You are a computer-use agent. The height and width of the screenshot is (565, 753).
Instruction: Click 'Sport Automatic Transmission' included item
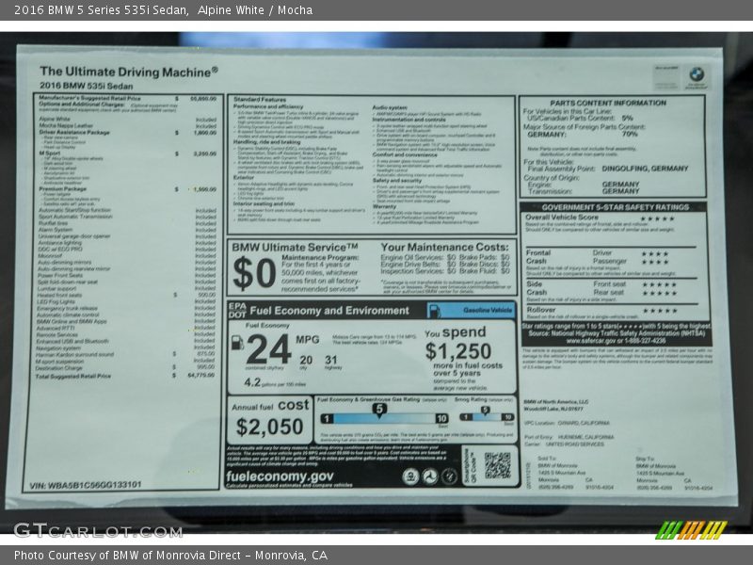(x=75, y=217)
